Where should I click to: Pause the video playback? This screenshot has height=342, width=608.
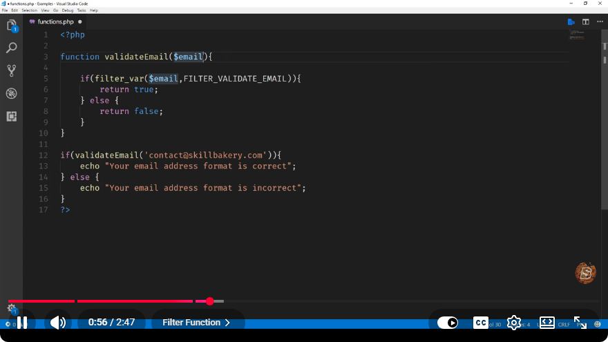tap(22, 323)
